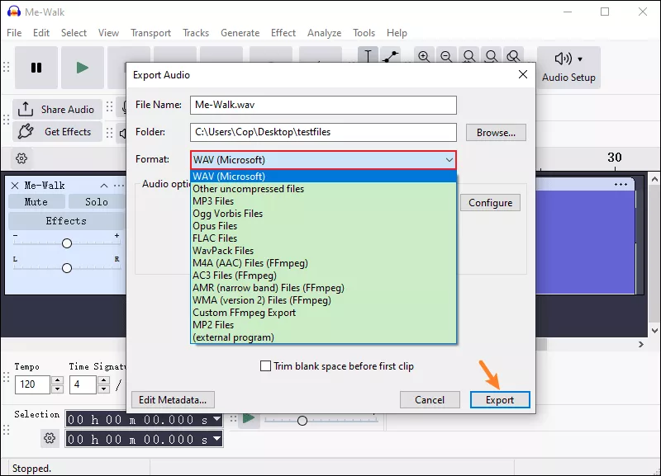Choose MP3 Files format
661x476 pixels.
click(323, 201)
